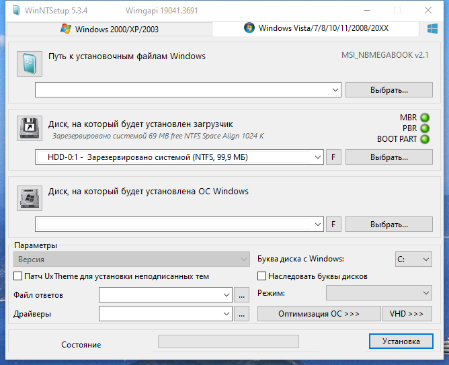The image size is (449, 365).
Task: Click Выбрать for Windows installation files path
Action: [389, 90]
